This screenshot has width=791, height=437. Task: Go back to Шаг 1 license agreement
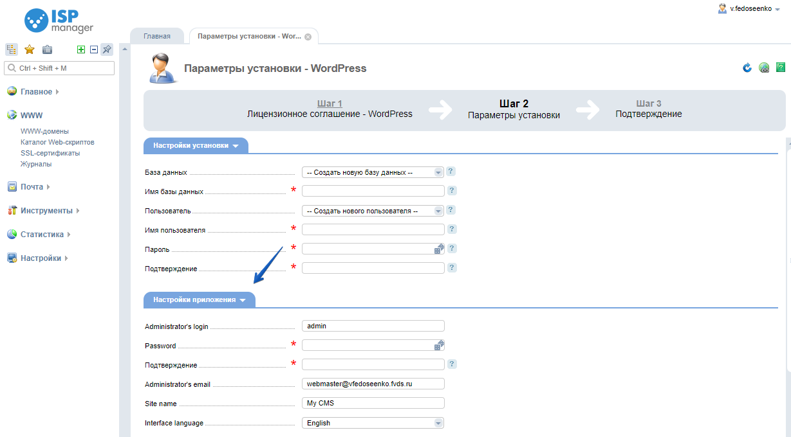coord(330,103)
